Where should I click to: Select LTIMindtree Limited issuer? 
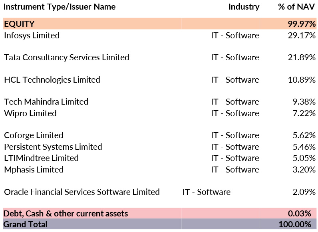(41, 158)
